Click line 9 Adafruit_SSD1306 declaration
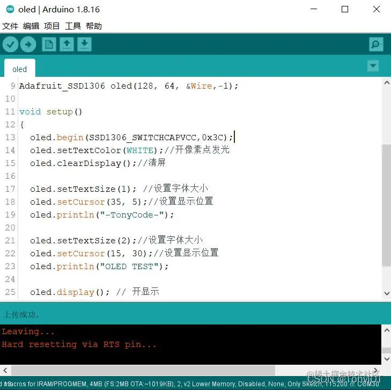 [129, 86]
